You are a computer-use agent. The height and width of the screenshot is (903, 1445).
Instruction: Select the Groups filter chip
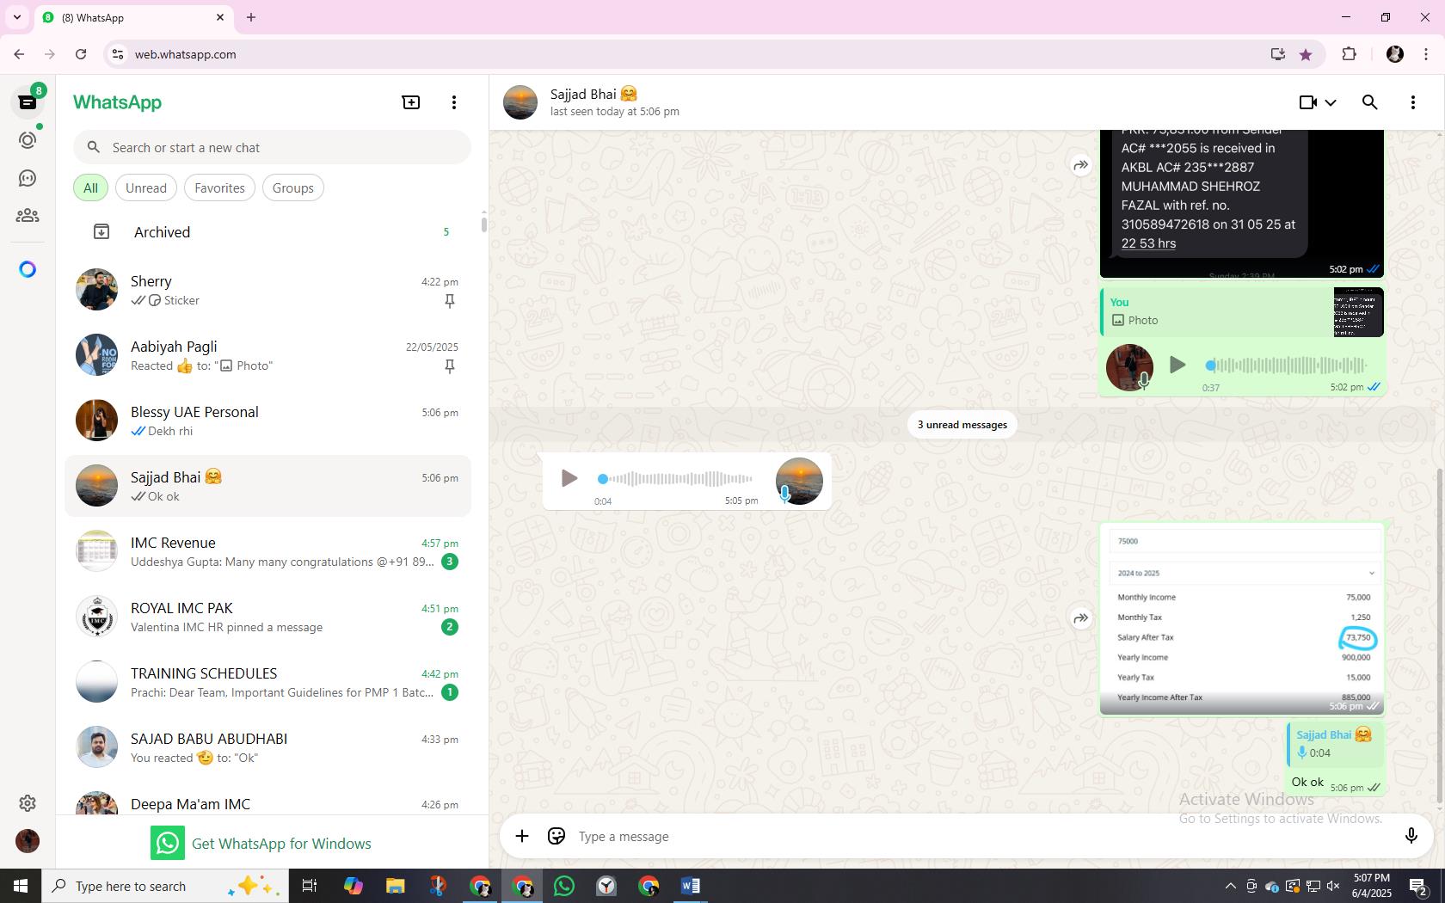293,187
